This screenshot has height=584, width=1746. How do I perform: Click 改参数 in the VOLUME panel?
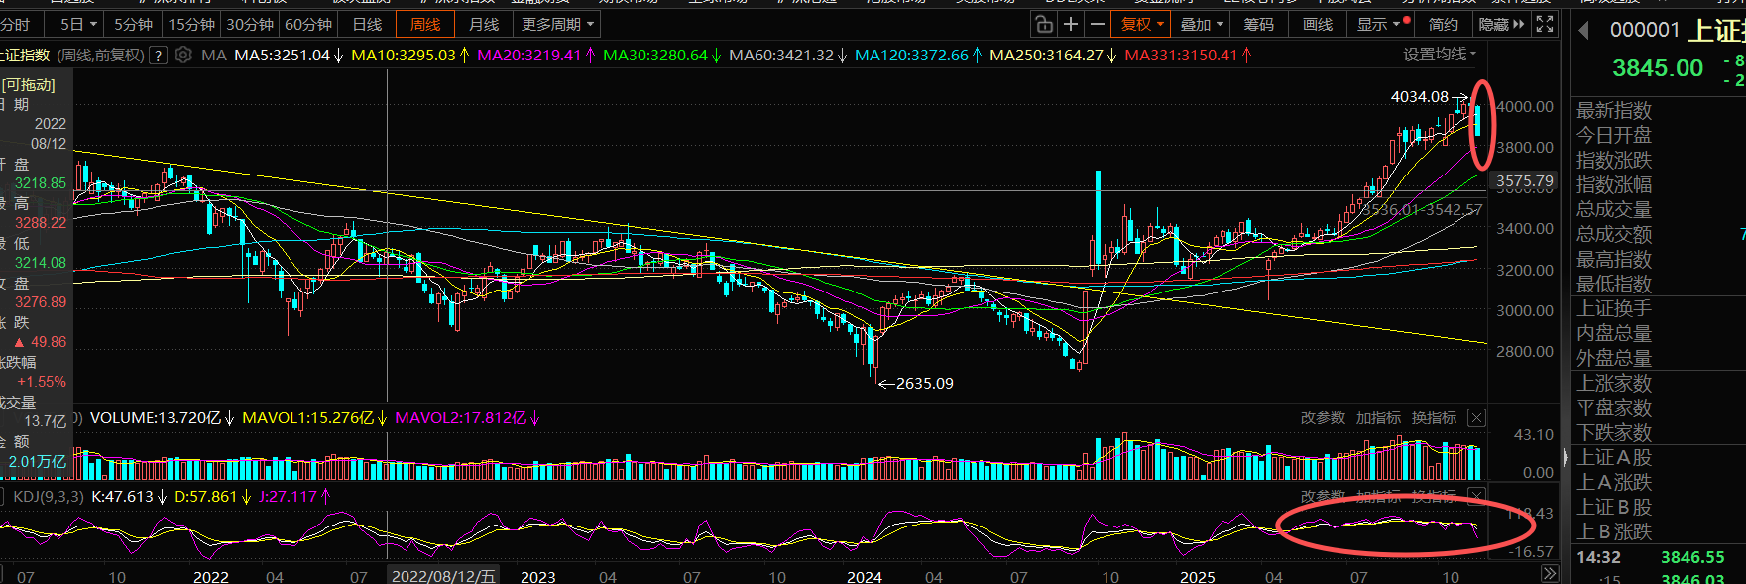pyautogui.click(x=1323, y=418)
